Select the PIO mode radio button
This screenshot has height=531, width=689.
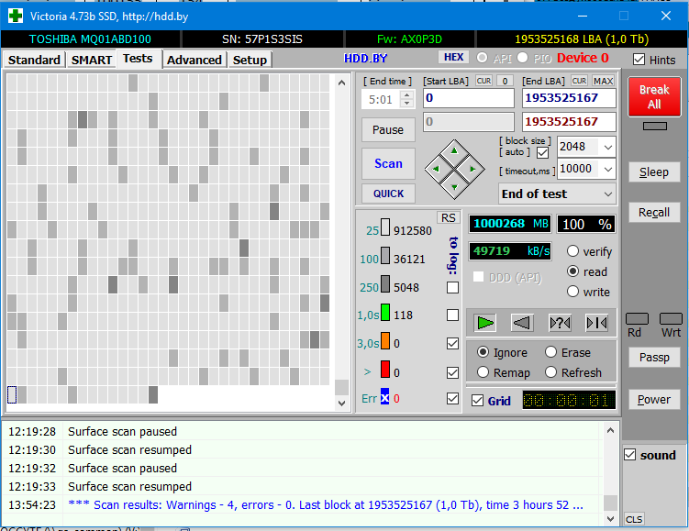(522, 58)
